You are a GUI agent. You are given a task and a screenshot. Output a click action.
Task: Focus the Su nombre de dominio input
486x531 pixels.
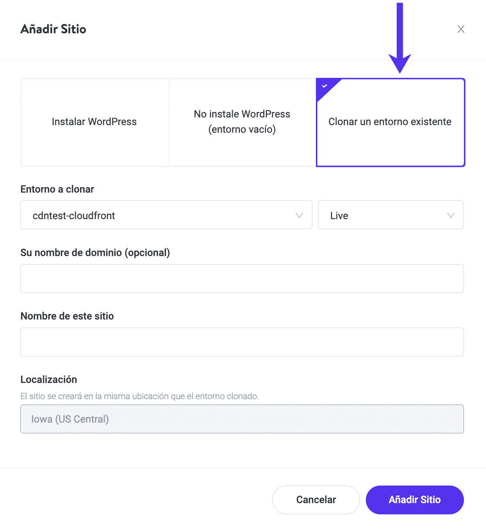click(x=242, y=279)
